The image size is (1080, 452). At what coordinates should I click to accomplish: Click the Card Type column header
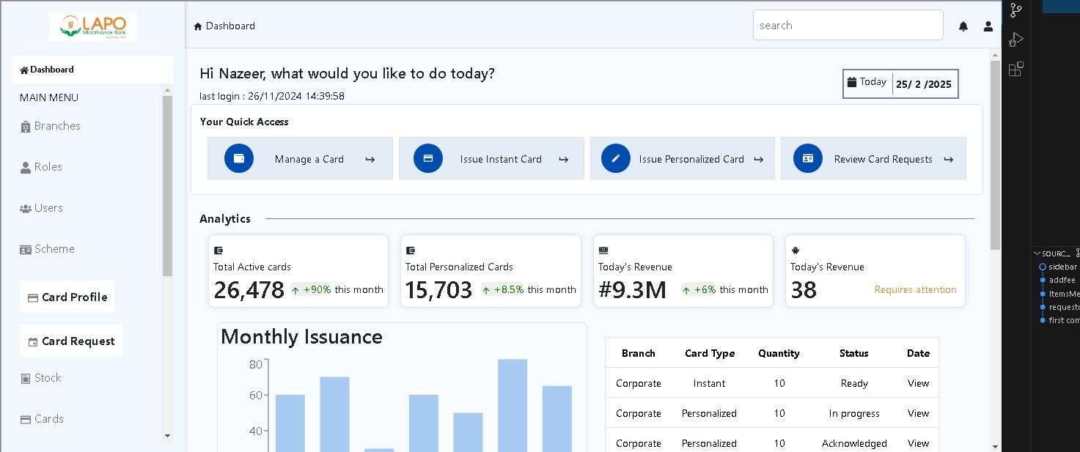pos(709,353)
